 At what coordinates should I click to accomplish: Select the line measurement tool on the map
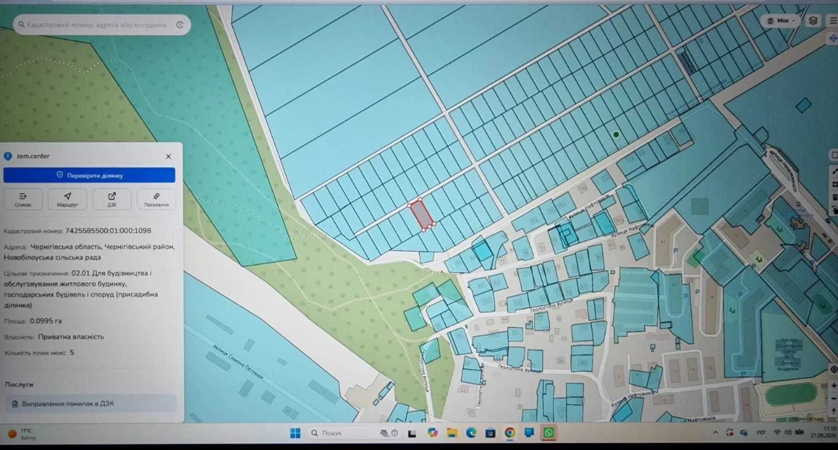(x=835, y=171)
